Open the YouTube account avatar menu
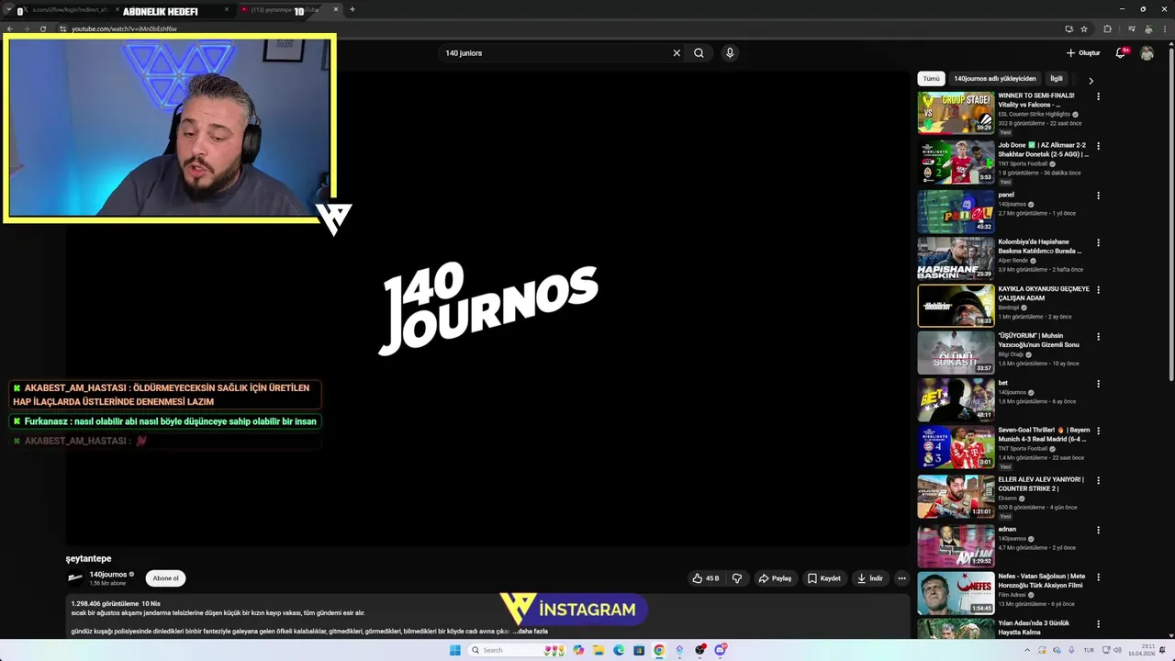 pos(1147,53)
